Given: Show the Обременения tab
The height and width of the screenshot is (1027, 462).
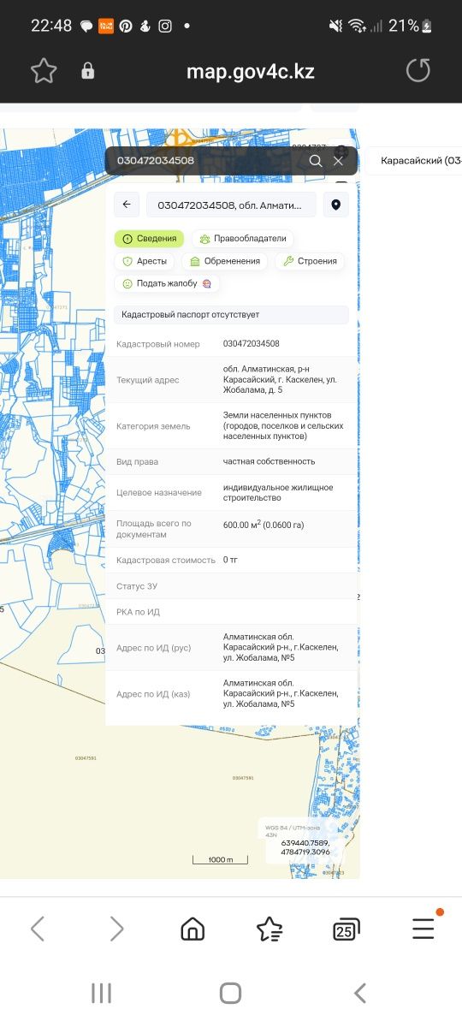Looking at the screenshot, I should 225,261.
